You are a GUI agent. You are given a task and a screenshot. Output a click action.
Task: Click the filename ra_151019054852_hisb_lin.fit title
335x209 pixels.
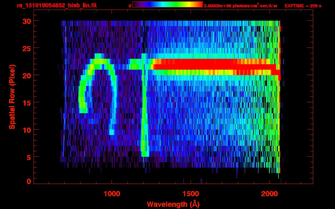coord(56,5)
